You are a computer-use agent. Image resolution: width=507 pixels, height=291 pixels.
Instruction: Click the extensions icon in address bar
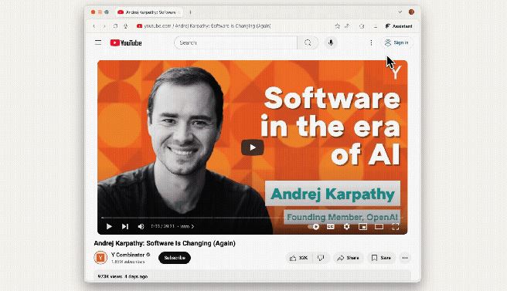click(362, 26)
